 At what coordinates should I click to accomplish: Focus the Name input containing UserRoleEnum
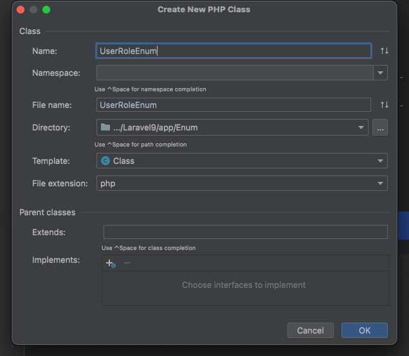click(233, 51)
